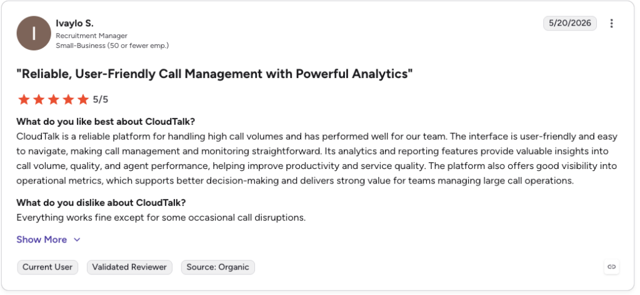The image size is (640, 295).
Task: Click the Current User tag
Action: click(x=47, y=268)
